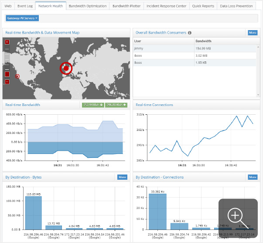This screenshot has width=263, height=243.
Task: Open the Incident Response Center tab
Action: tap(166, 6)
